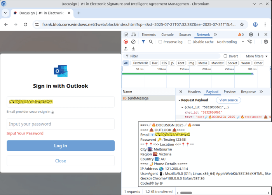Click the password input field
The height and width of the screenshot is (195, 272).
61,124
